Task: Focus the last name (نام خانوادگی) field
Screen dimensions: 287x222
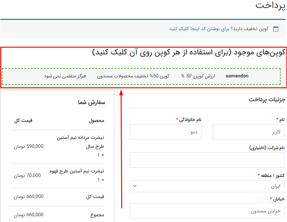Action: [165, 132]
